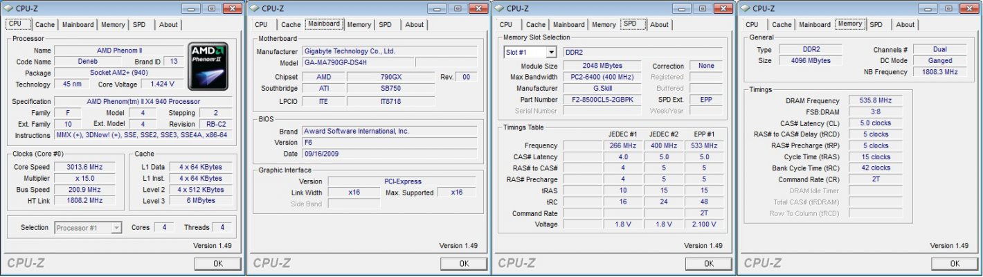Go to SPD tab in the Memory window
This screenshot has height=277, width=983.
point(876,24)
